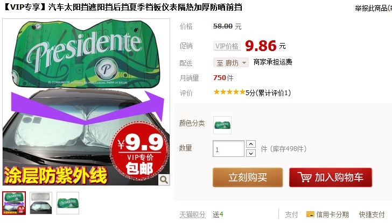The height and width of the screenshot is (223, 392).
Task: Click the VIP价格 label
Action: tap(227, 46)
